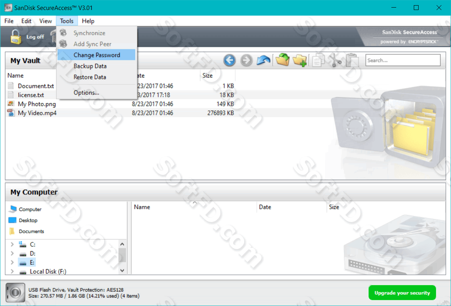
Task: Click the 8/23/2017 01:46 date of My Photo.png
Action: pos(152,104)
